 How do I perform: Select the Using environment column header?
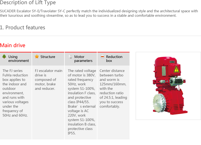[16, 59]
